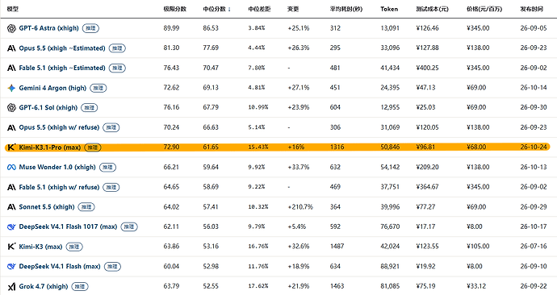Click the Anthropic logo beside Opus 5.5 Estimated
Viewport: 557px width, 295px height.
(x=11, y=48)
